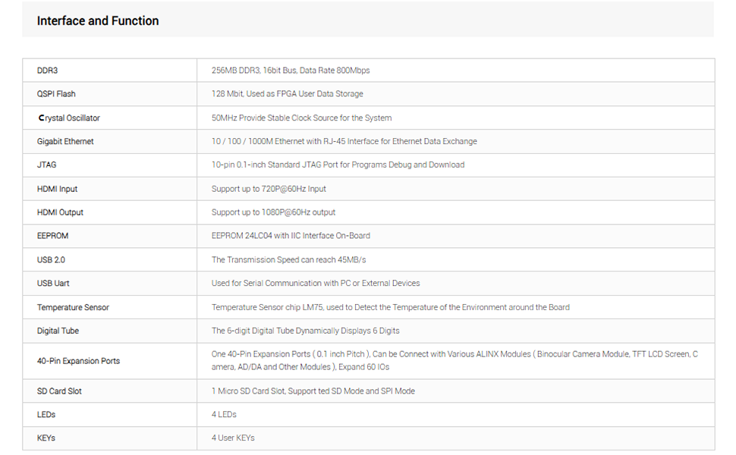Image resolution: width=736 pixels, height=455 pixels.
Task: Select the DDR3 row label
Action: (x=47, y=71)
